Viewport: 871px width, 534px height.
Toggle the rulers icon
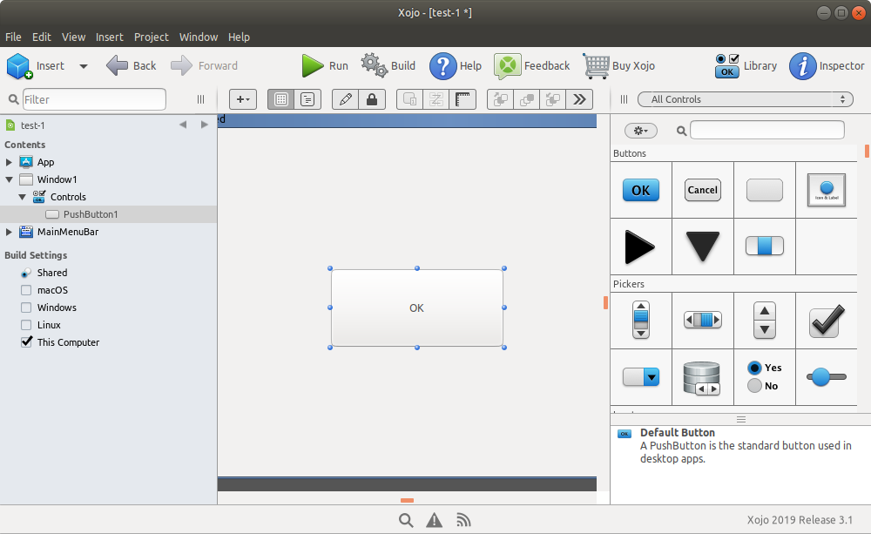point(463,99)
